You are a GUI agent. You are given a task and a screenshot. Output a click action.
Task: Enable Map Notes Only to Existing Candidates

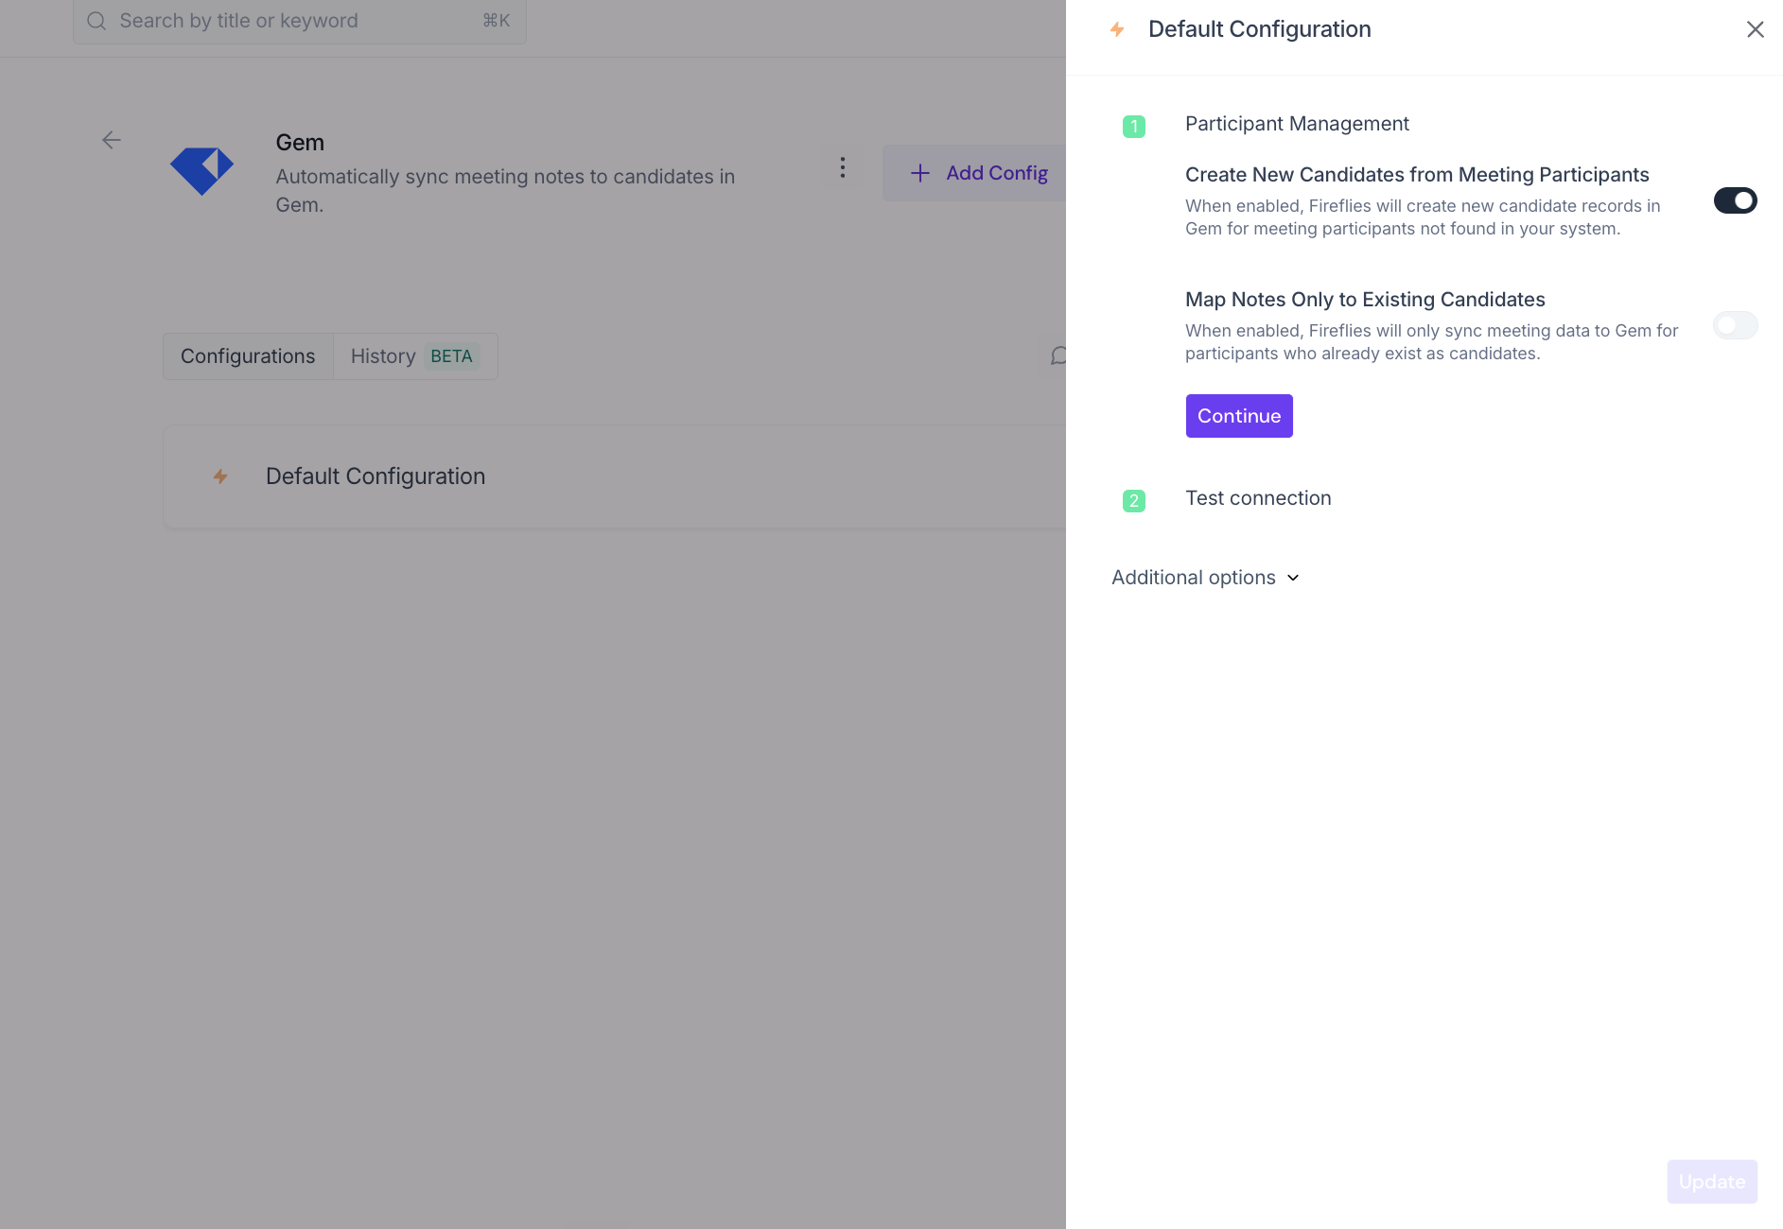pos(1735,325)
